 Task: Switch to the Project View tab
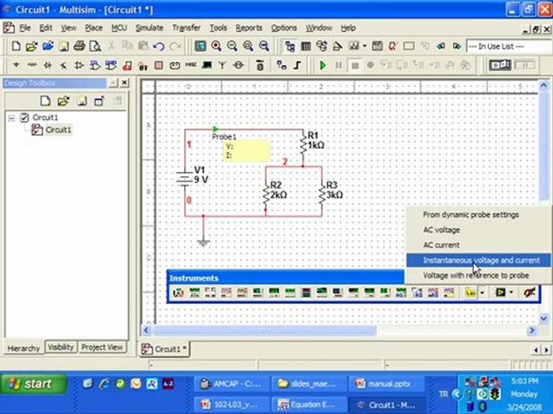(x=102, y=347)
